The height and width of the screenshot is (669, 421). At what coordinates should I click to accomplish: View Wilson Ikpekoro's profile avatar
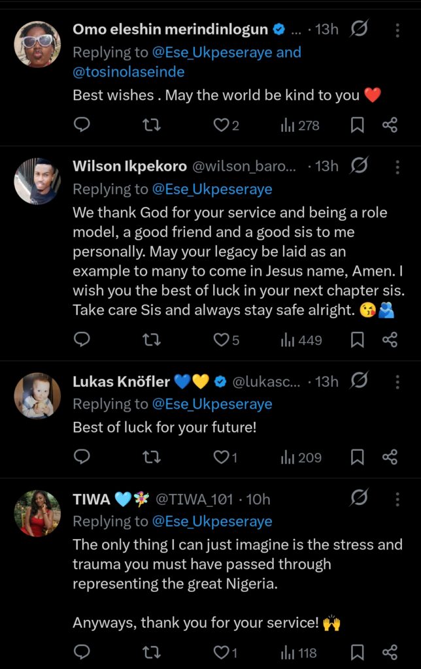point(37,181)
